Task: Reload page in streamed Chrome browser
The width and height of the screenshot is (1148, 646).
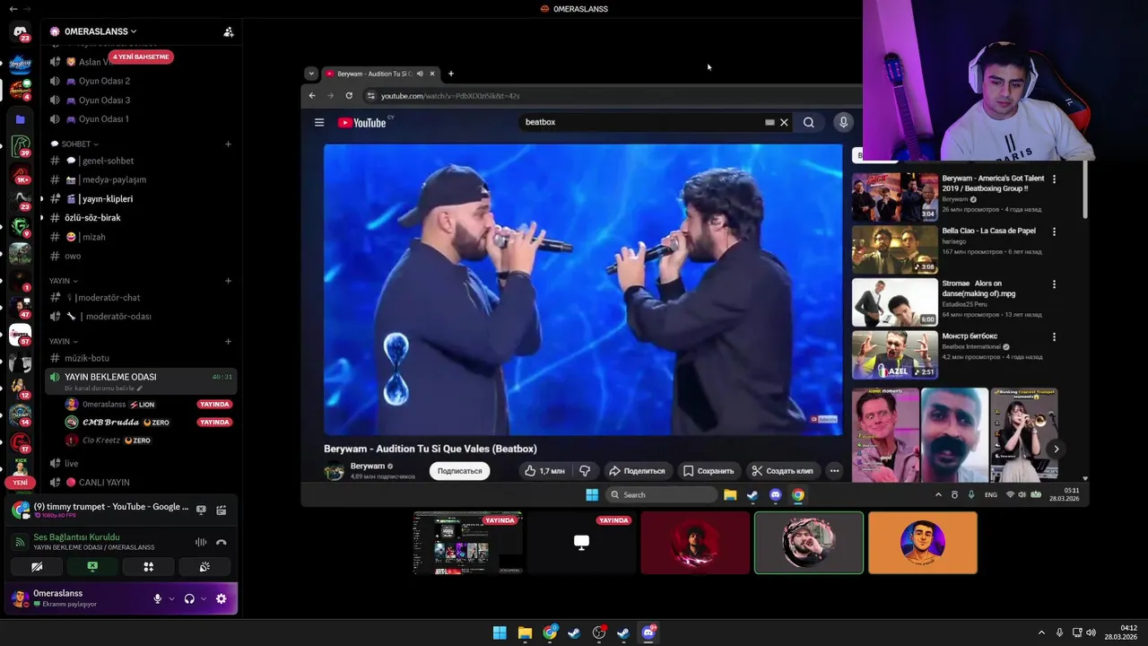Action: point(349,95)
